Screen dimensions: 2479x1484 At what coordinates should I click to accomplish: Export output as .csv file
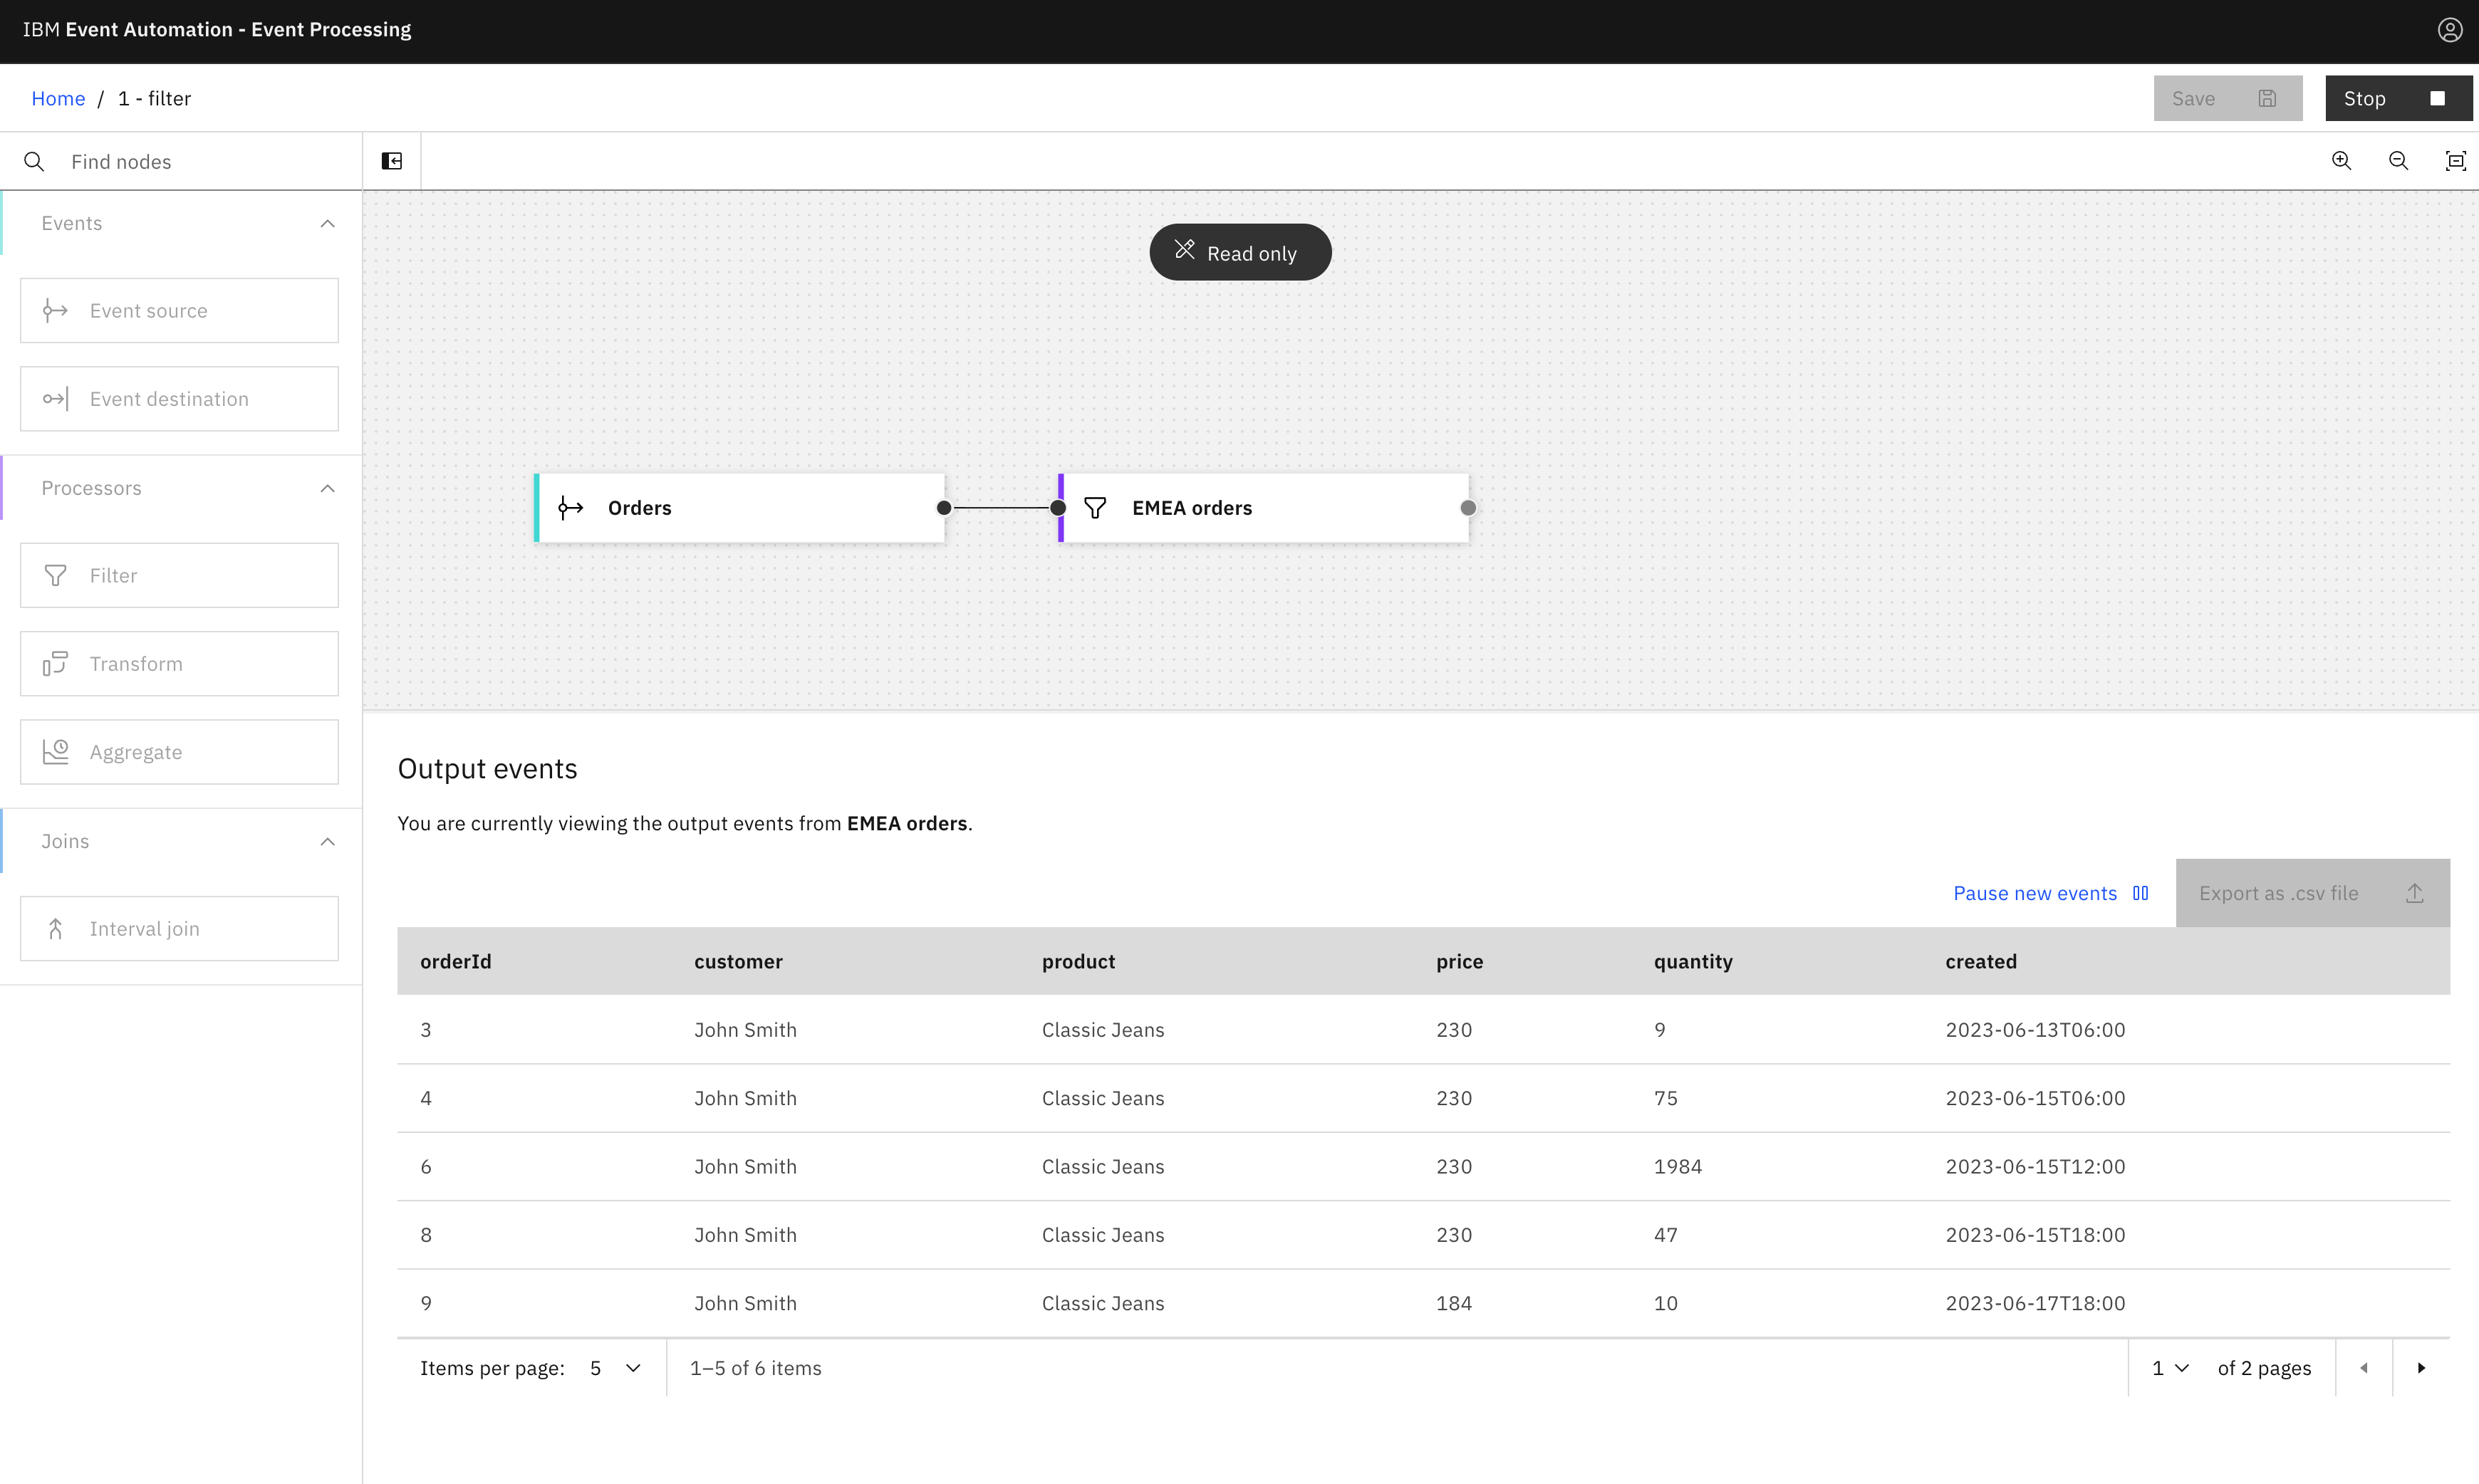pos(2312,893)
